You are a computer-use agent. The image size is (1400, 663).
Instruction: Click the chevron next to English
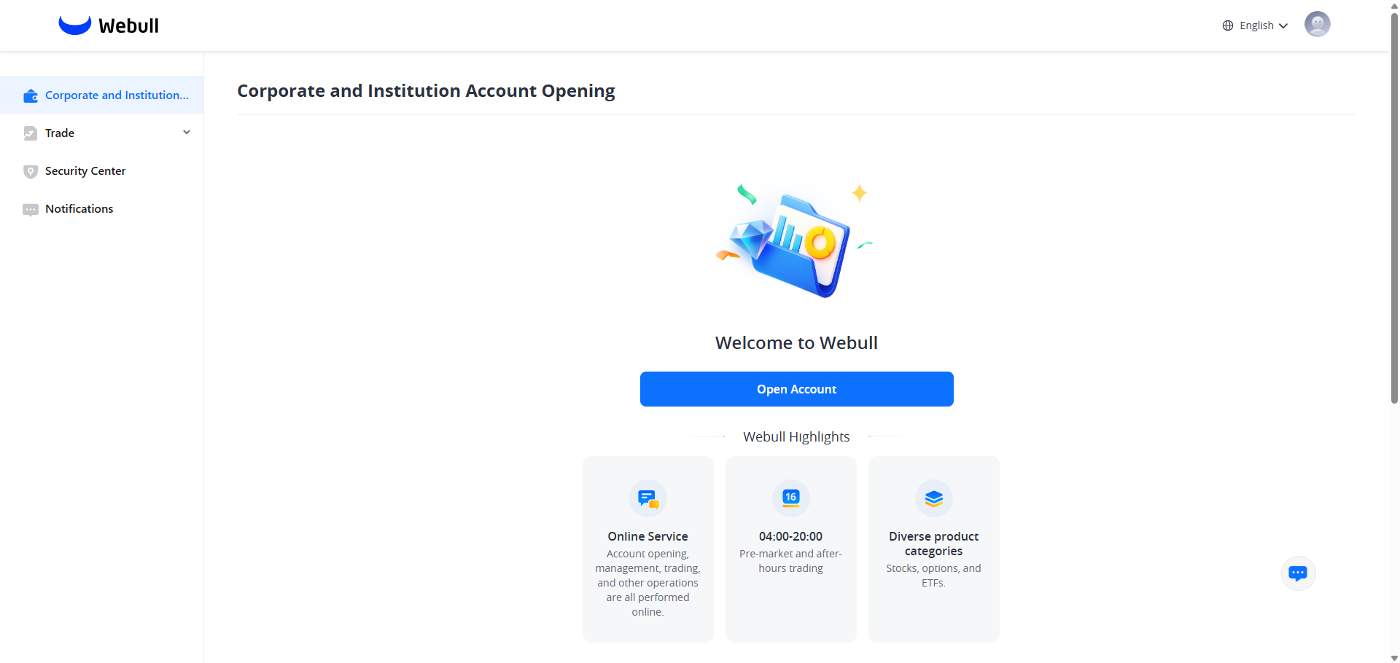pyautogui.click(x=1283, y=26)
